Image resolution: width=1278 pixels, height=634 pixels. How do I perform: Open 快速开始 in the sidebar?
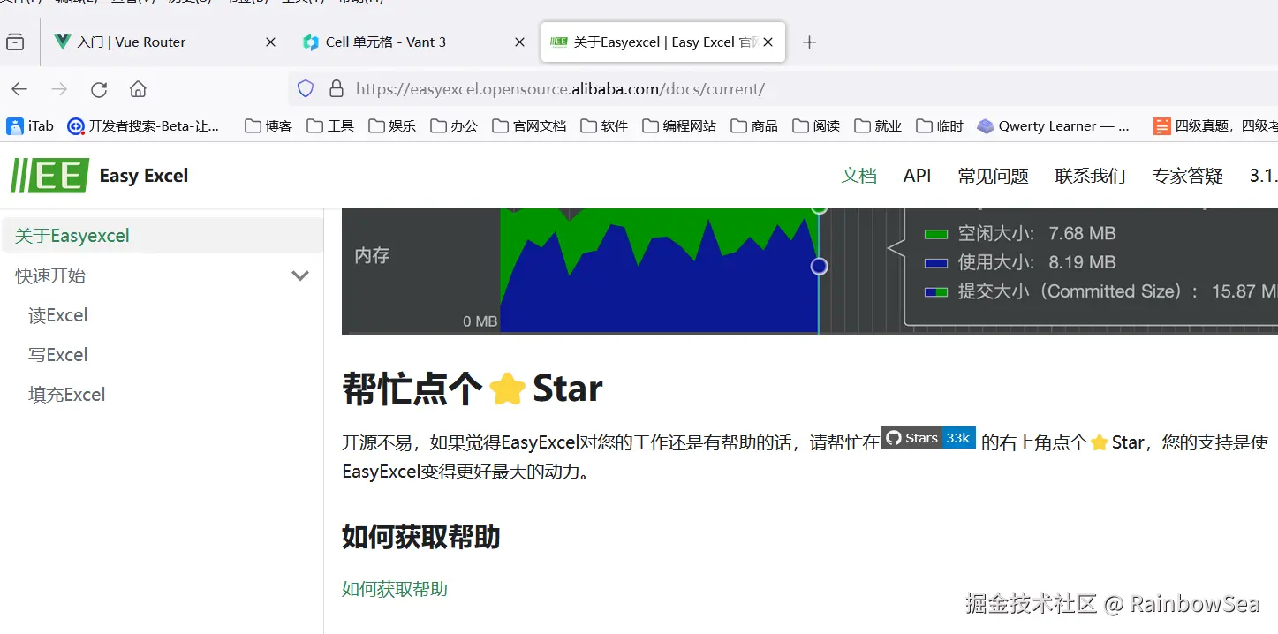coord(50,275)
